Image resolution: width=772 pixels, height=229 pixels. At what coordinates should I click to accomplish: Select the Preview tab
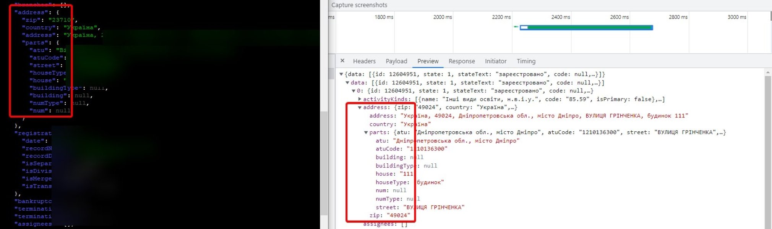428,61
